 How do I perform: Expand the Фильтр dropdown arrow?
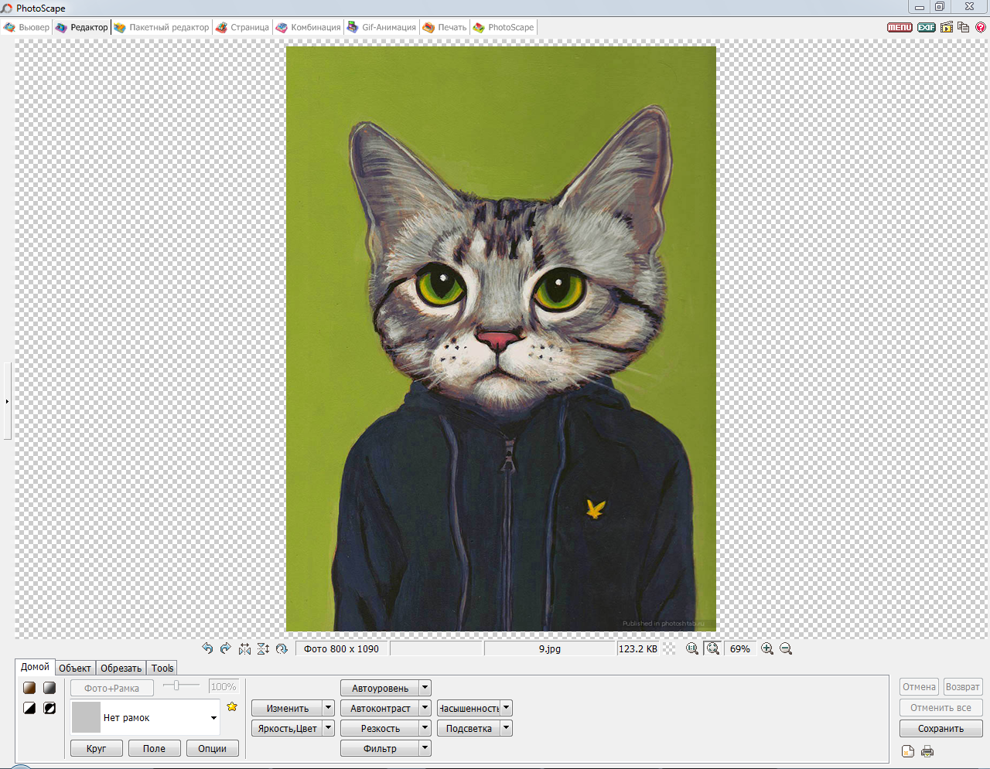[x=425, y=748]
